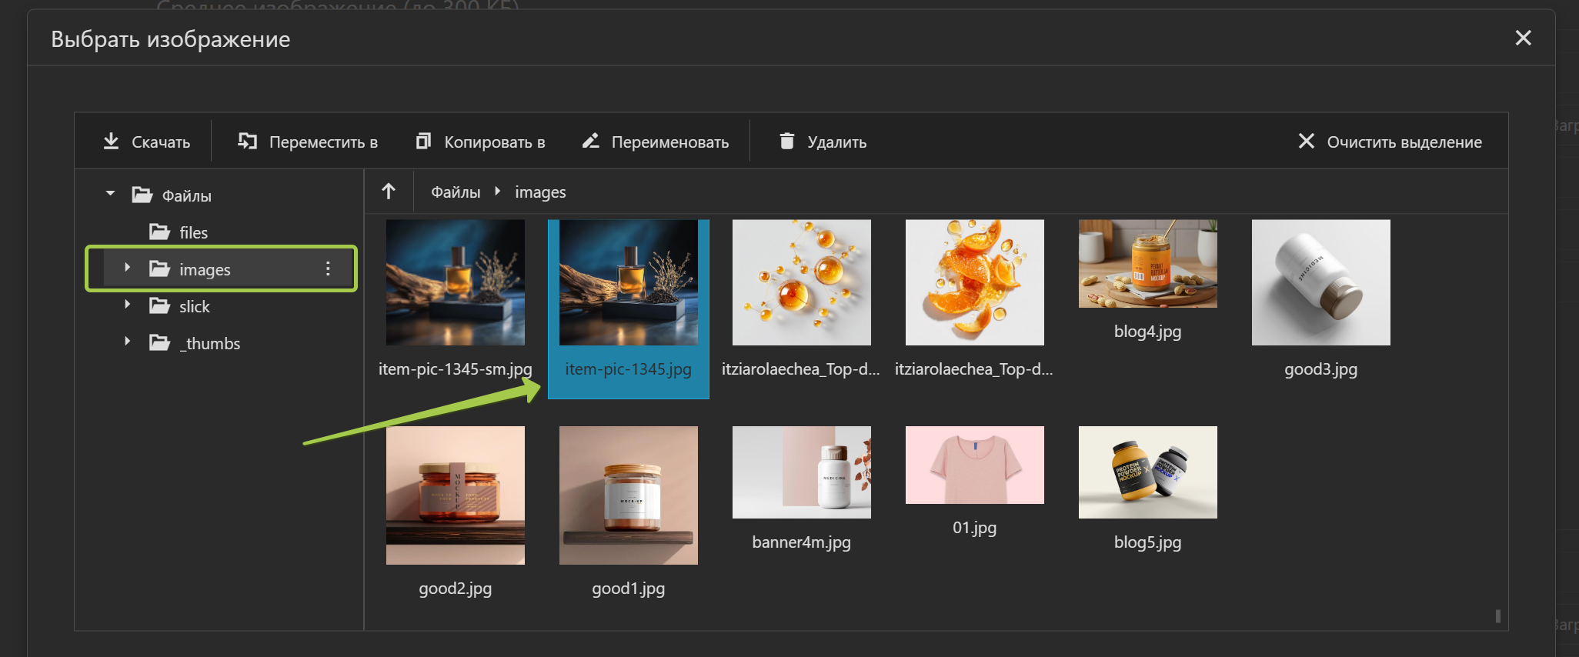This screenshot has width=1579, height=657.
Task: Select the 01.jpg pink t-shirt image
Action: click(974, 465)
